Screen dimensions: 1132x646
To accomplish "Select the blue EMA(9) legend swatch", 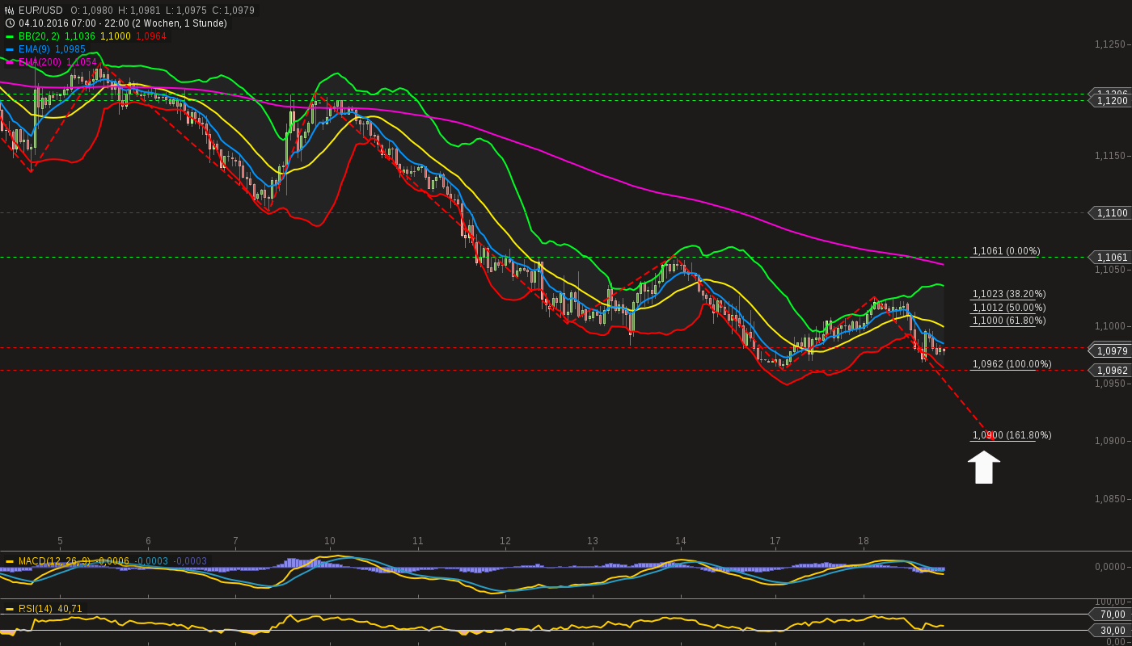I will (10, 49).
